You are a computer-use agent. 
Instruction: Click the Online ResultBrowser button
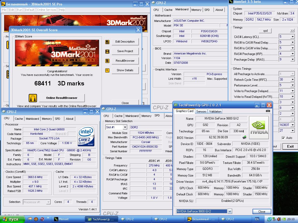click(62, 98)
